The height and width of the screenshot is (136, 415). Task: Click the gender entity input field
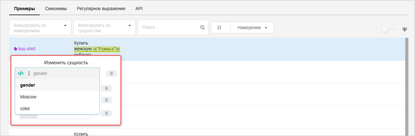pos(63,73)
